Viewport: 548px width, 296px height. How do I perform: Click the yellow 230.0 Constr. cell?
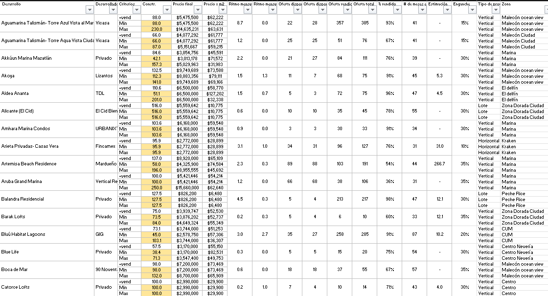[156, 29]
